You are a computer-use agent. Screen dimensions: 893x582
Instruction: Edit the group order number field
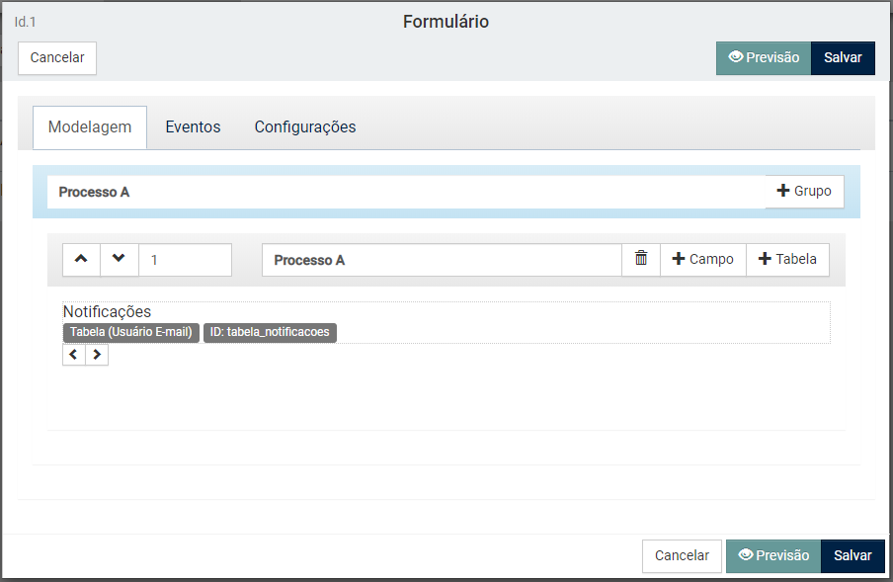click(x=185, y=260)
